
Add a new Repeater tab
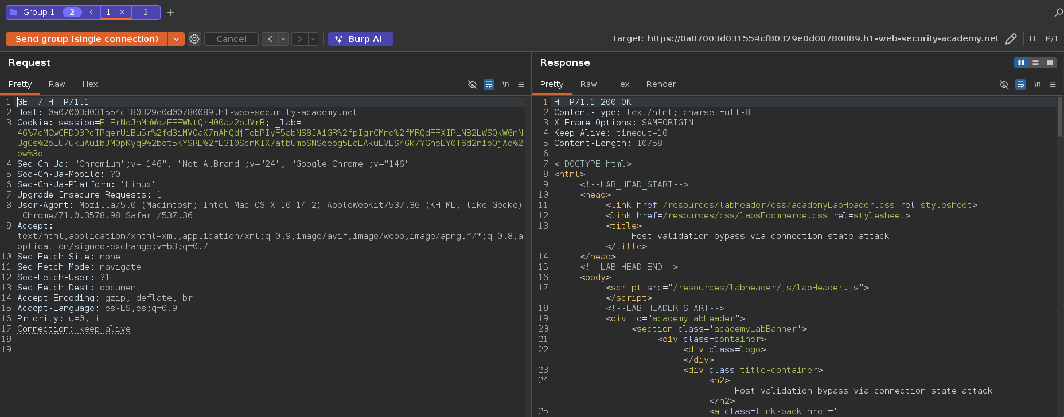[x=170, y=12]
